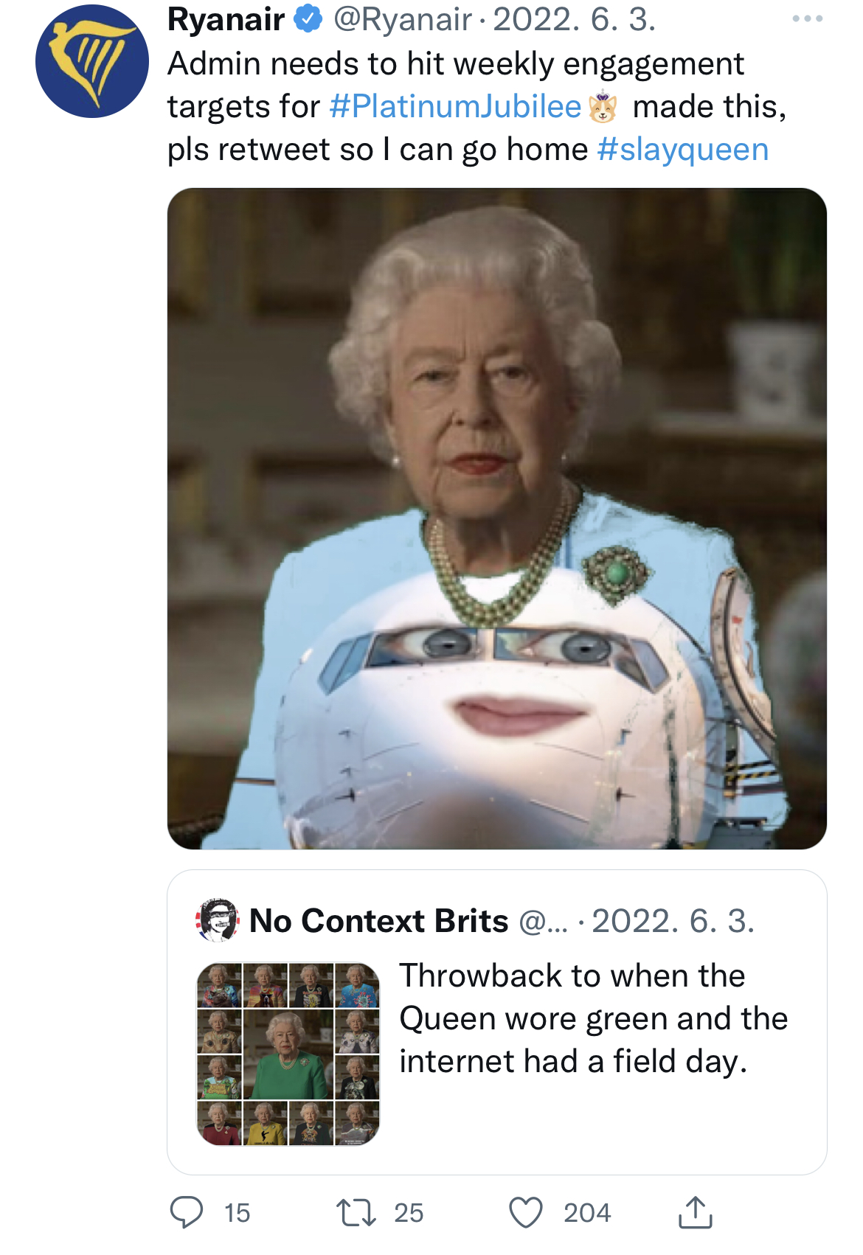Click the @Ryanair handle
Viewport: 863px width, 1255px height.
[x=403, y=19]
